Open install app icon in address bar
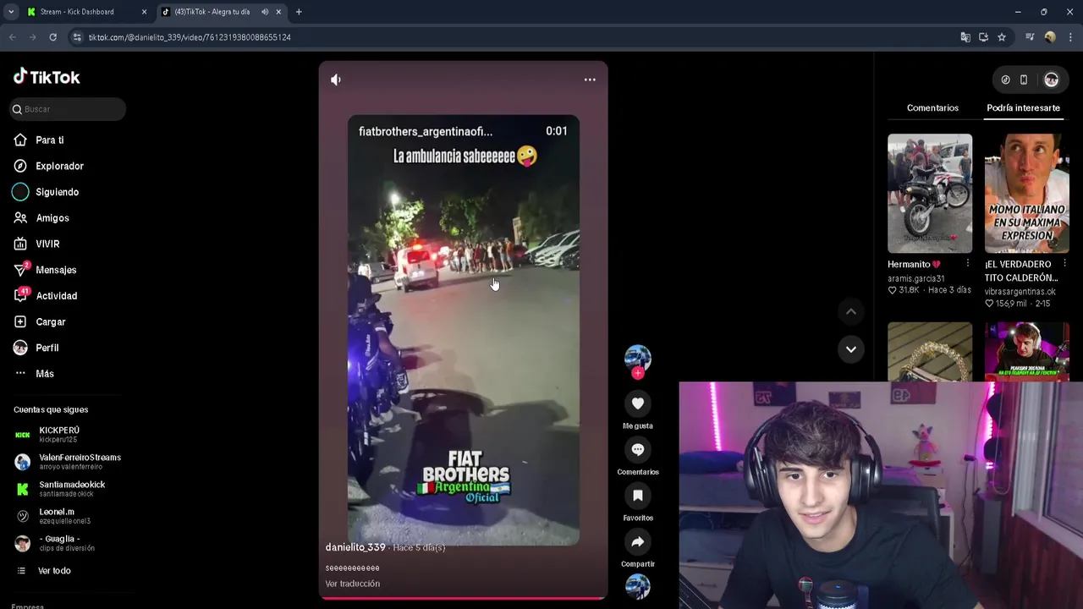1083x609 pixels. tap(983, 37)
